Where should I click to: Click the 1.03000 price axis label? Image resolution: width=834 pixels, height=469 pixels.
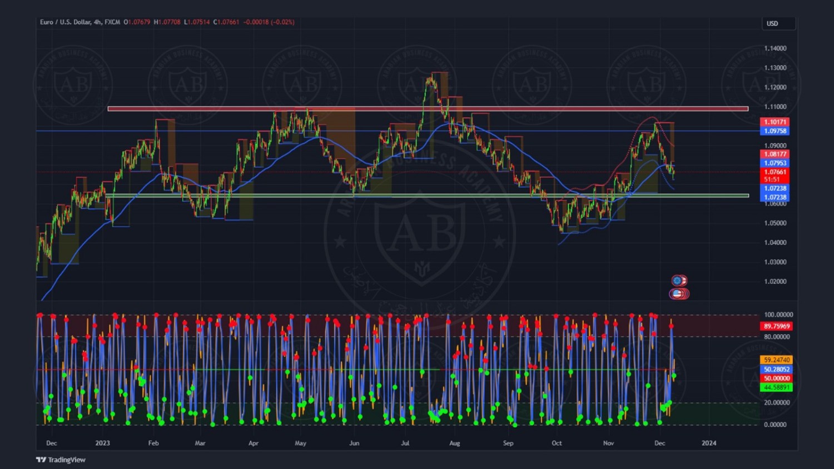(775, 262)
